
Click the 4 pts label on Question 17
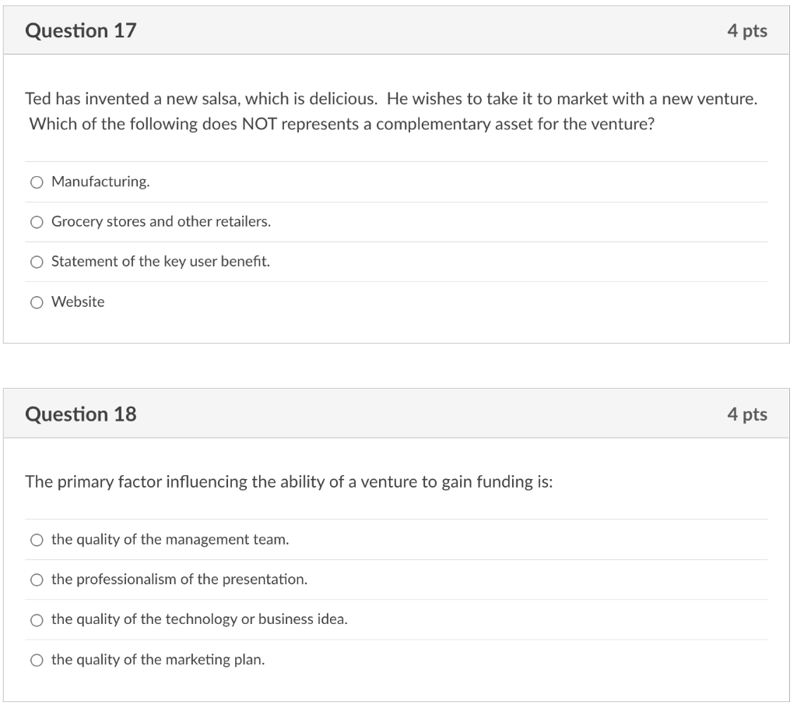click(748, 30)
